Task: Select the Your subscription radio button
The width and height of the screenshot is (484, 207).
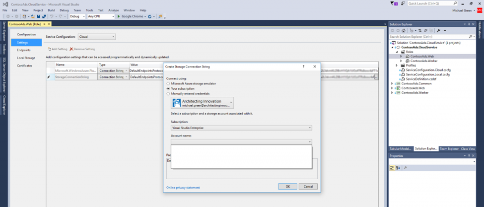Action: pos(168,88)
